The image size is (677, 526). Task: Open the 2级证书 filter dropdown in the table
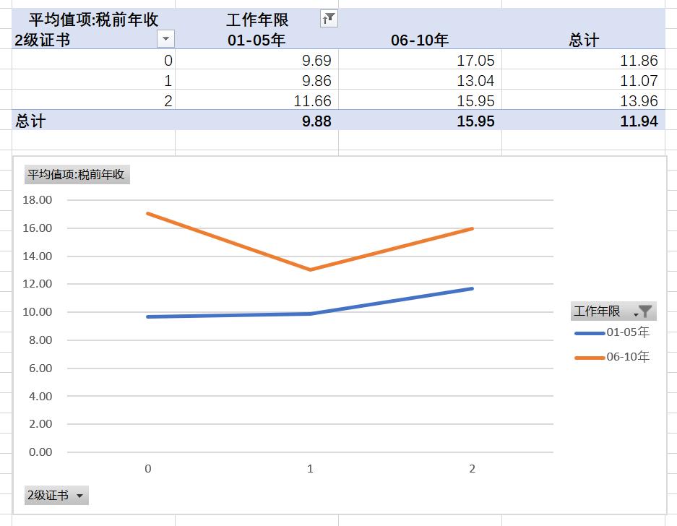(166, 39)
